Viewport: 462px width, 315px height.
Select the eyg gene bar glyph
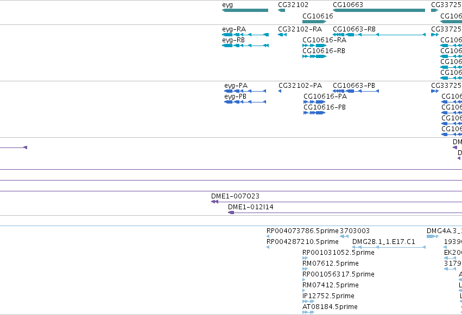pyautogui.click(x=245, y=11)
